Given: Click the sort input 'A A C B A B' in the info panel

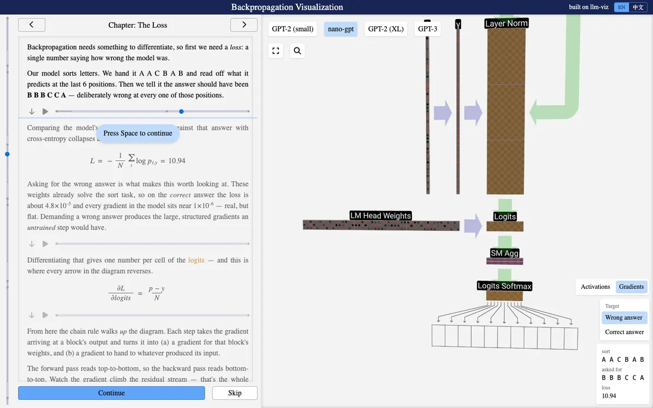Looking at the screenshot, I should [x=623, y=360].
